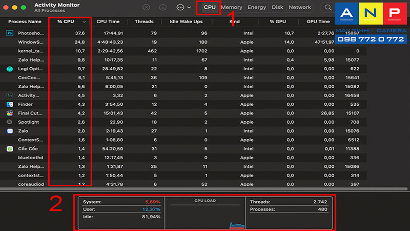Click the process info (i) toolbar icon
This screenshot has height=231, width=410.
coord(162,7)
